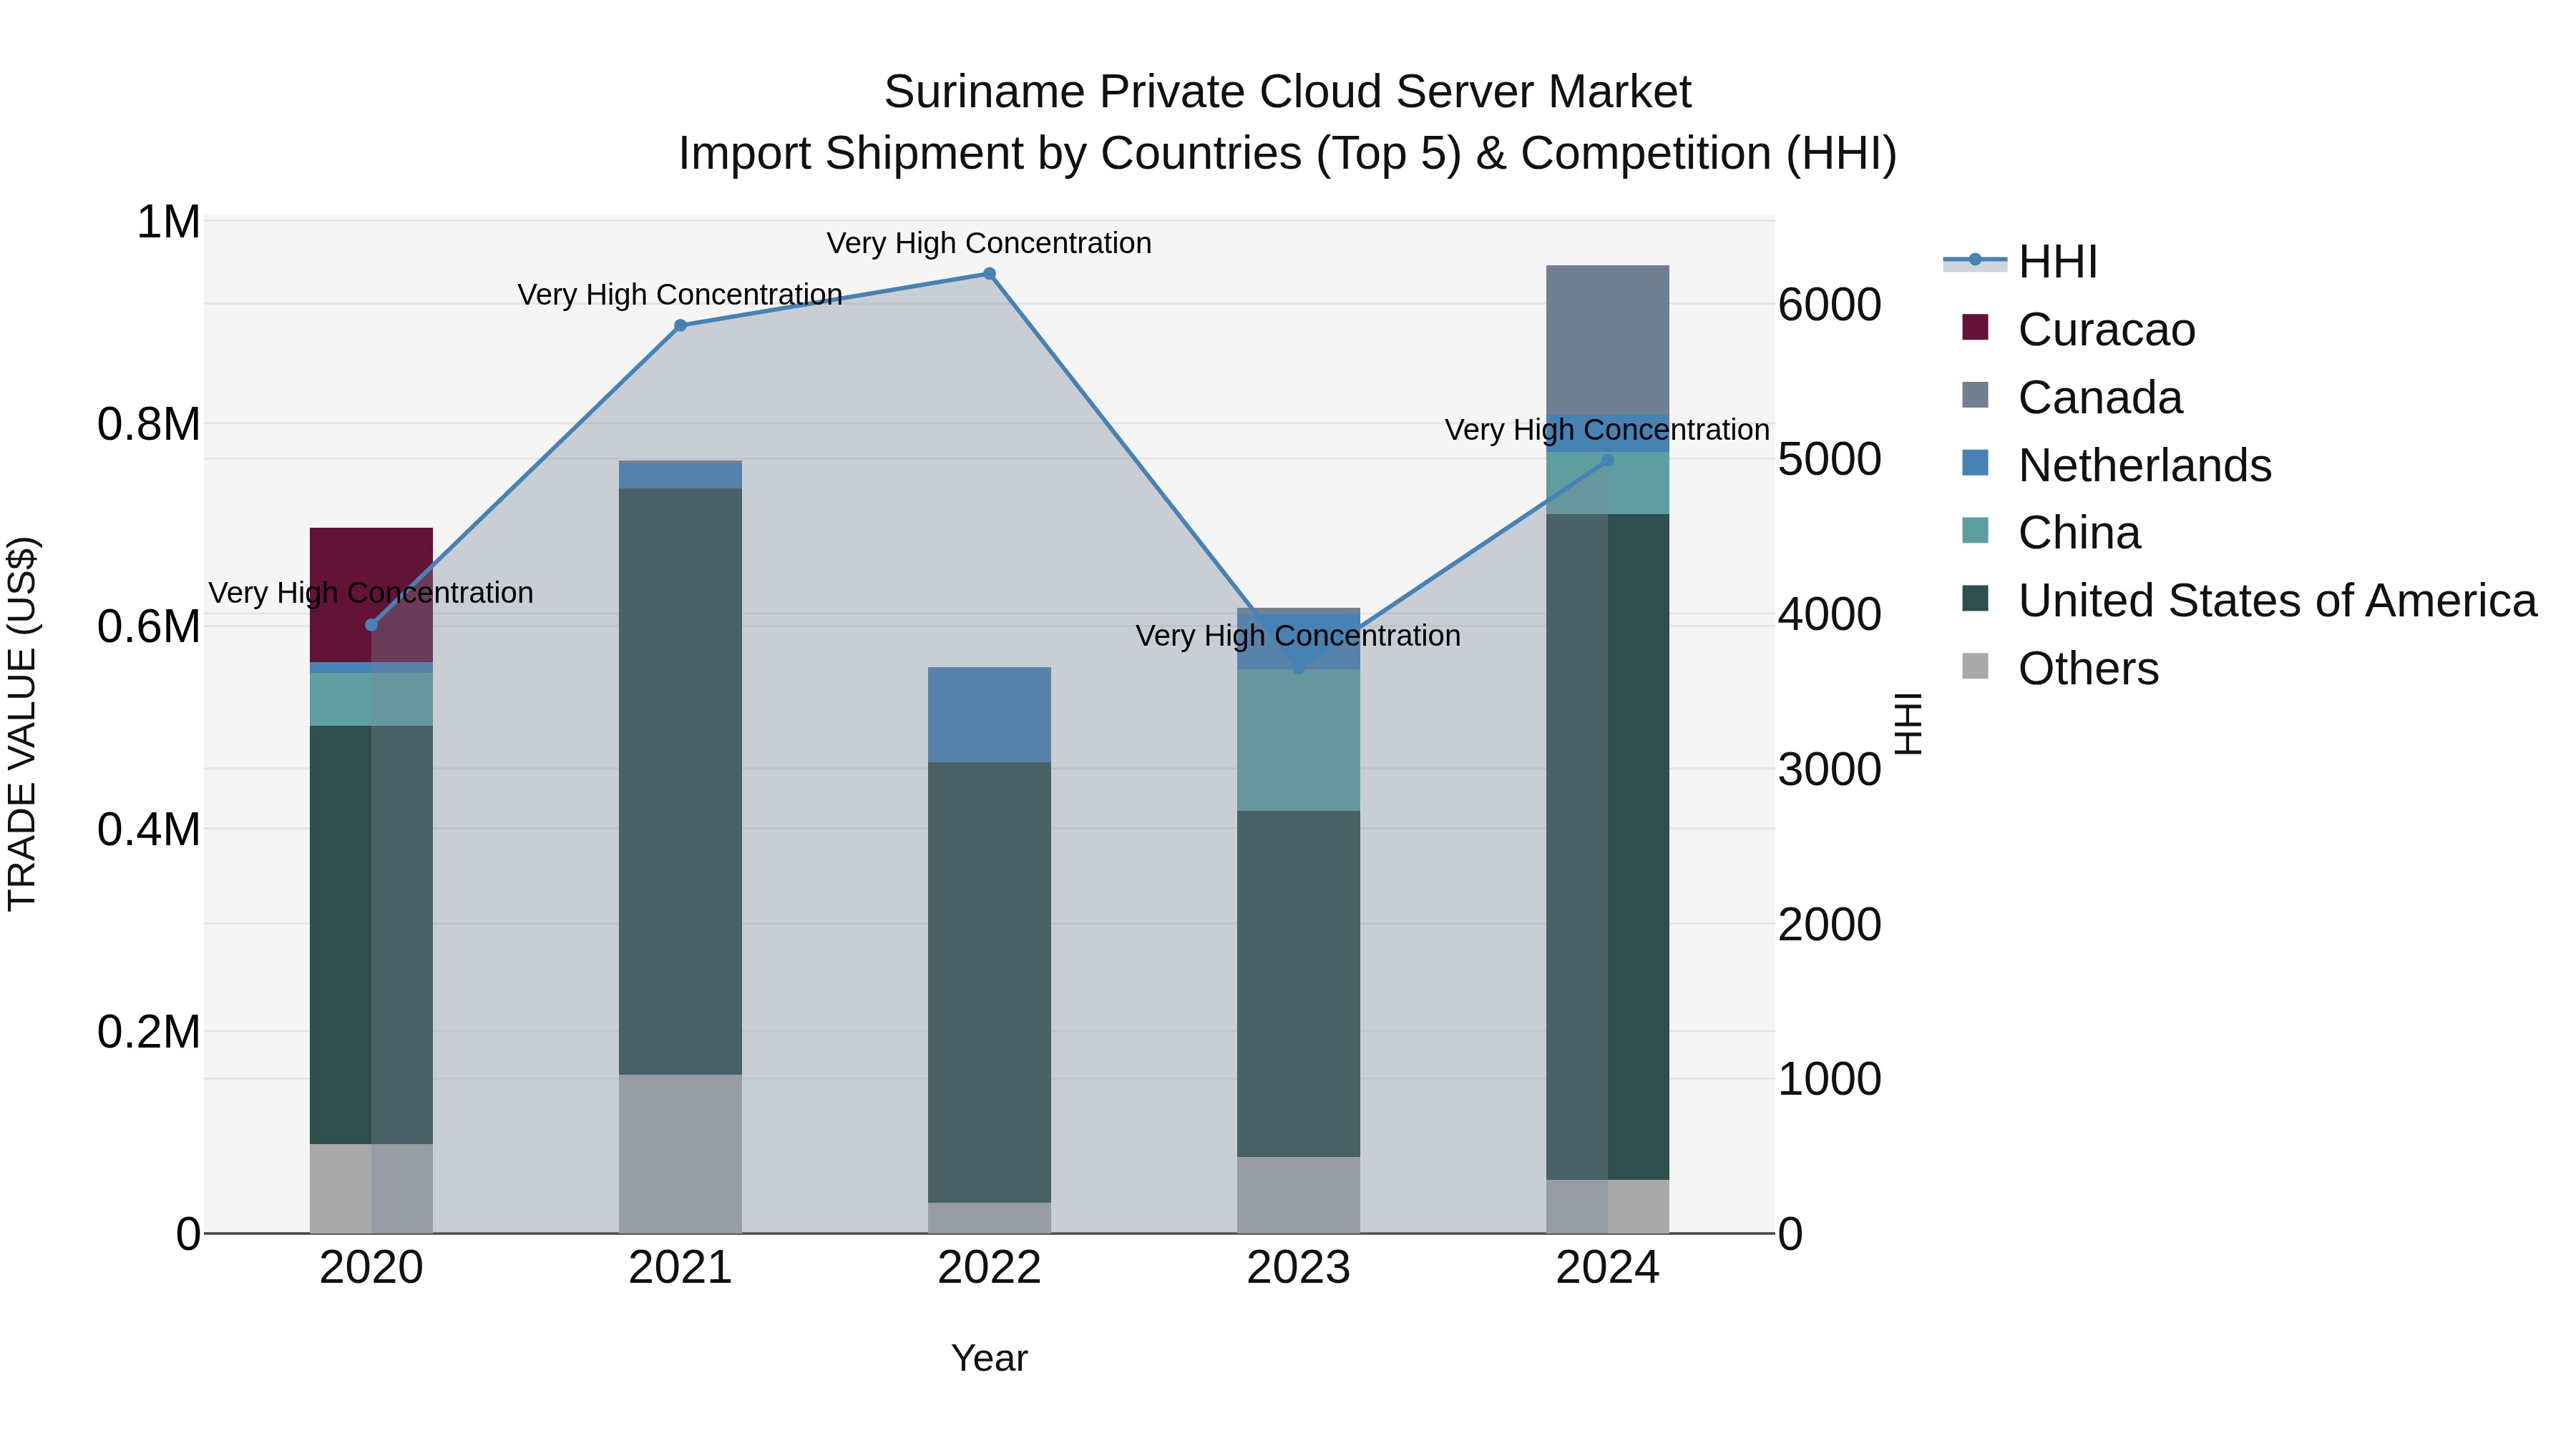Screen dimensions: 2576x1448
Task: Click the Curacao bar segment in 2020
Action: (x=371, y=595)
